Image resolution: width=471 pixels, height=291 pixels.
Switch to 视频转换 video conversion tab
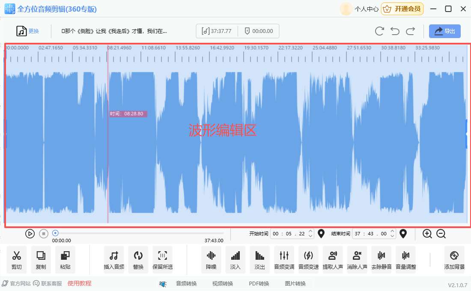point(223,284)
